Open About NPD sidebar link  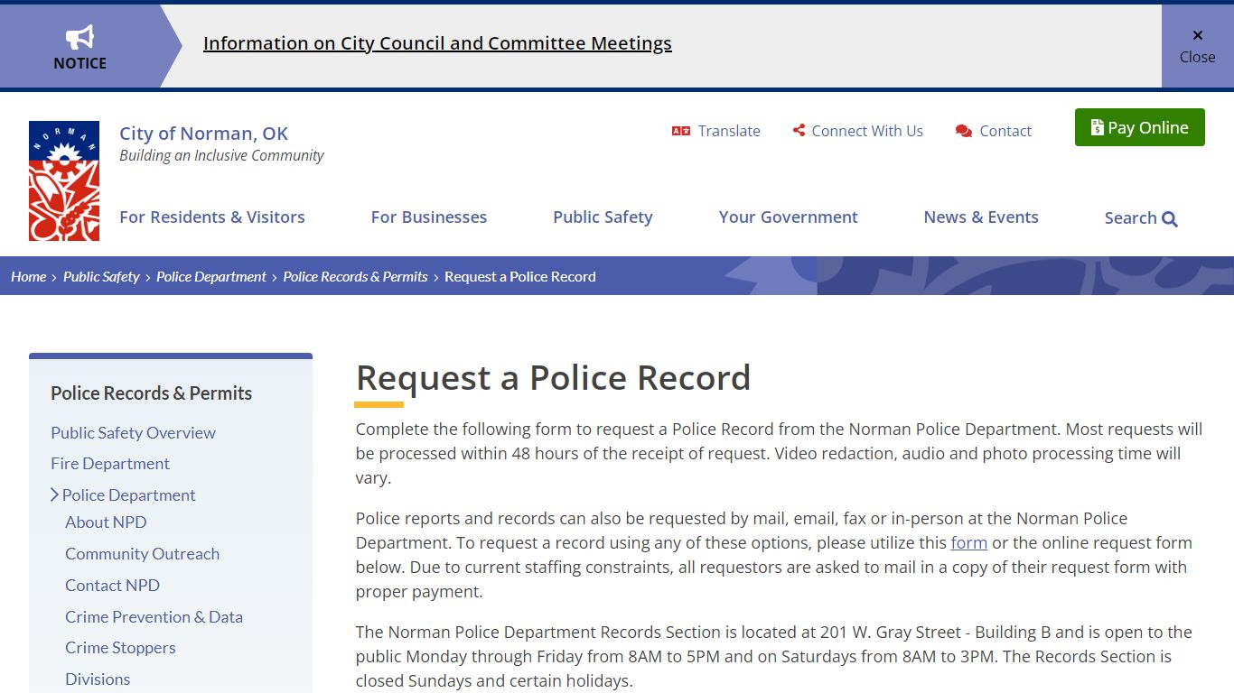pos(106,522)
